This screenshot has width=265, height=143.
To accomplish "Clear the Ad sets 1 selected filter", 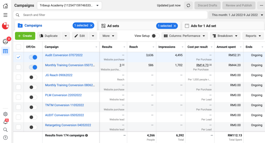I will click(175, 26).
